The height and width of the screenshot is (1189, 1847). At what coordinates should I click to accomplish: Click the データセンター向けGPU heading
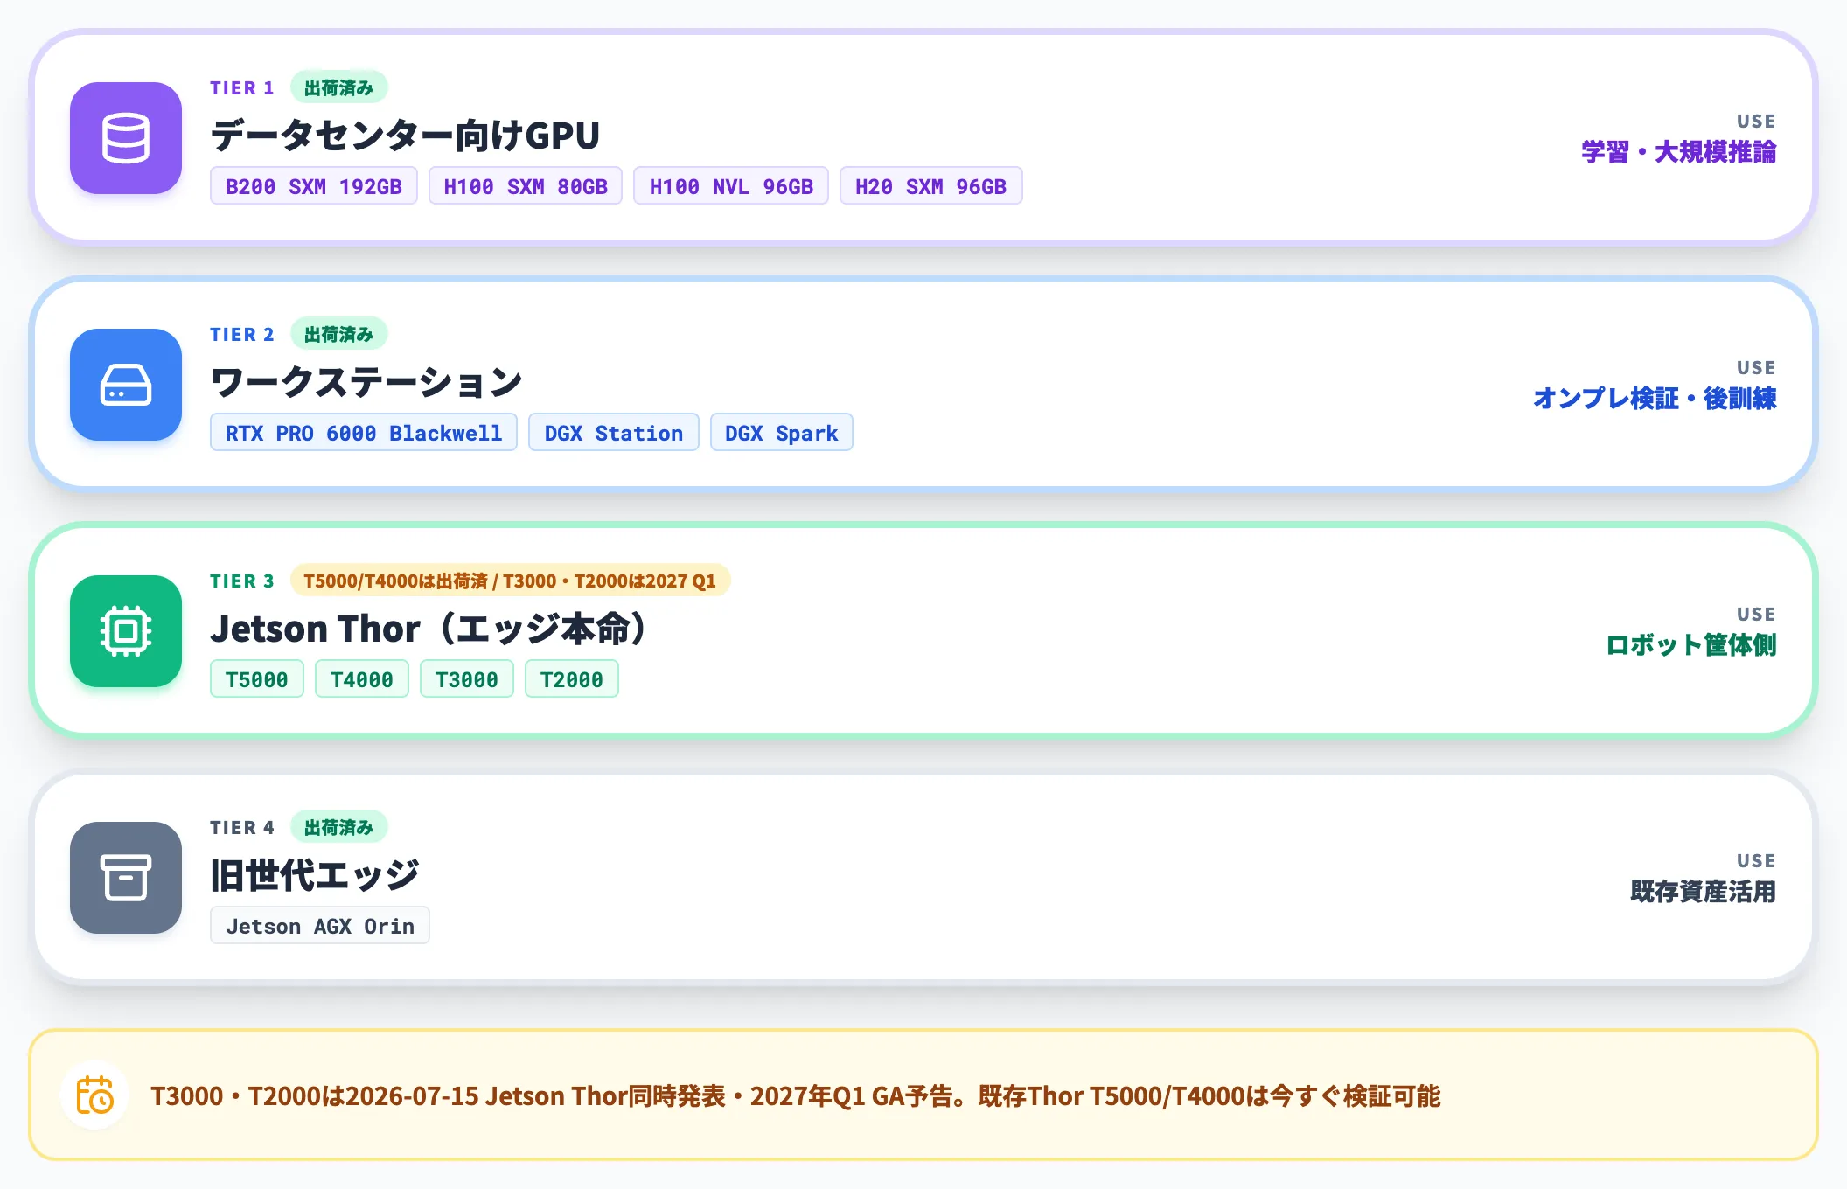(x=405, y=136)
